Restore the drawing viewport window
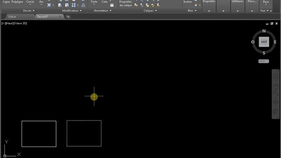This screenshot has width=281, height=158. pyautogui.click(x=272, y=24)
